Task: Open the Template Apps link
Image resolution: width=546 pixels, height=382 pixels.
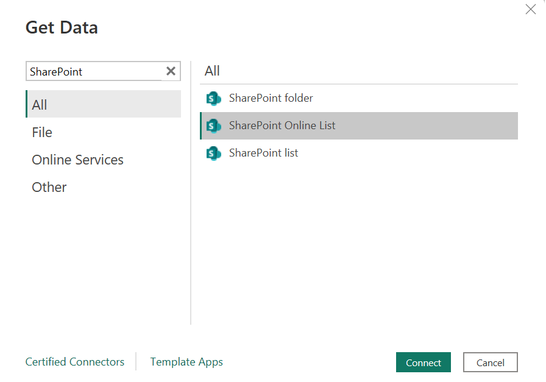Action: coord(186,362)
